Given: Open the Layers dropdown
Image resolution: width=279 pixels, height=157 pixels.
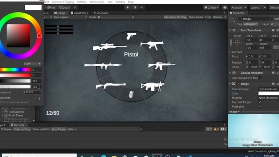Looking at the screenshot, I should coord(258,7).
